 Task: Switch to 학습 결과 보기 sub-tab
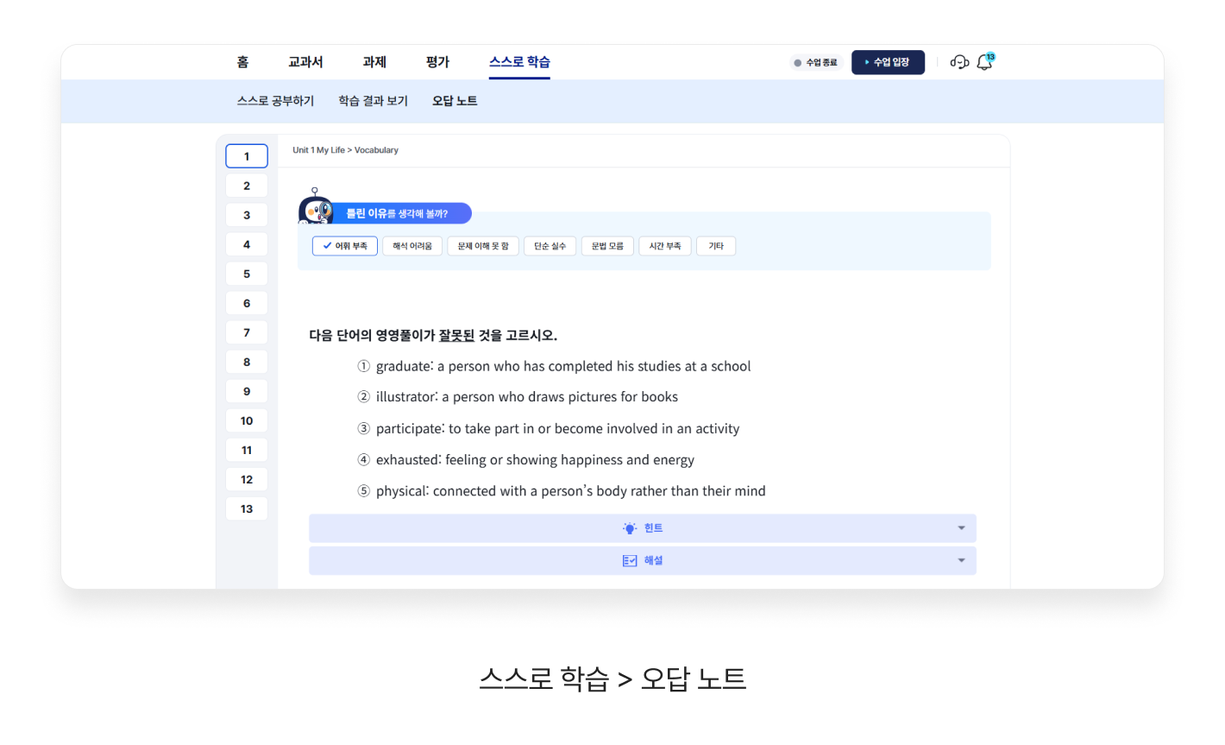click(373, 101)
